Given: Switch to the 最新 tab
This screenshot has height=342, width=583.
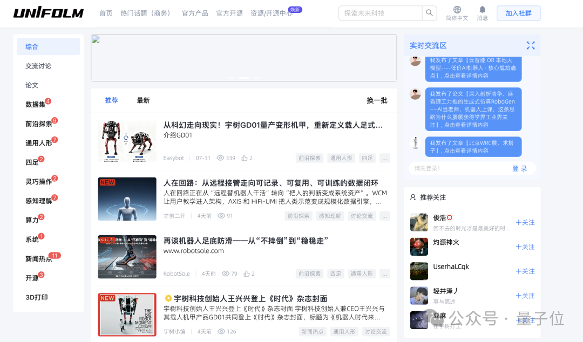Looking at the screenshot, I should pyautogui.click(x=143, y=100).
